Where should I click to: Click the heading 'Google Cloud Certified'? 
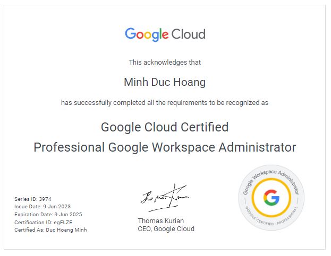point(165,127)
